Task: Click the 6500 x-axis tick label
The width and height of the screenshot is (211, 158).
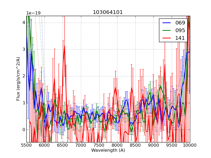Action: (x=63, y=145)
